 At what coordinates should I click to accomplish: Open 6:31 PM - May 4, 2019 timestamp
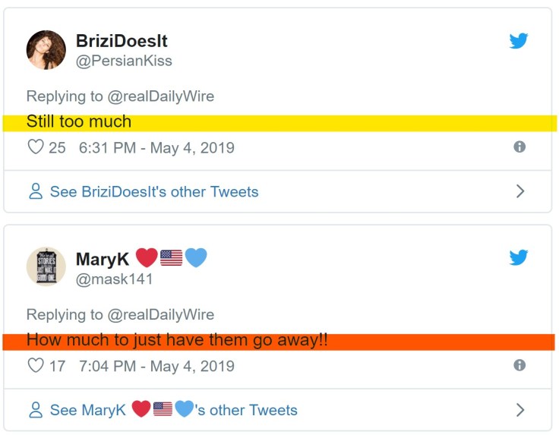[156, 147]
